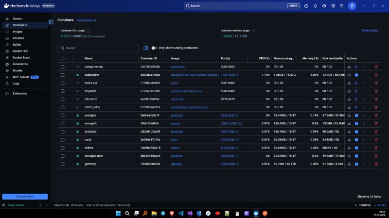Focus the containers Search field
This screenshot has height=218, width=389.
[98, 48]
